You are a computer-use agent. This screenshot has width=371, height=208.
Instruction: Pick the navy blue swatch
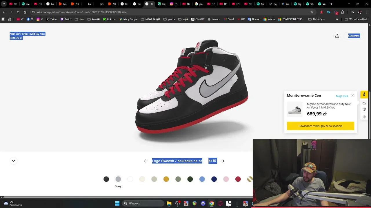coord(214,179)
